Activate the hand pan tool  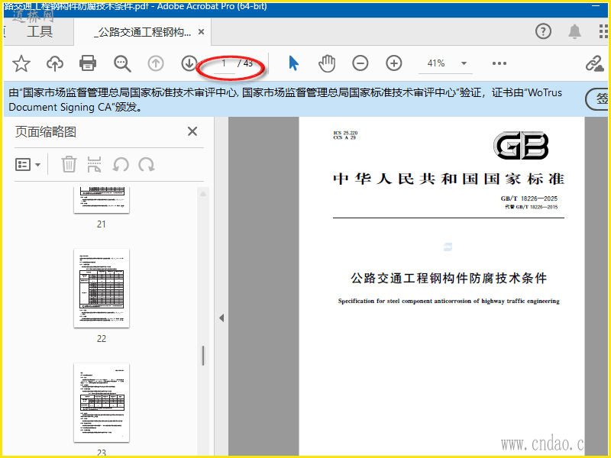pyautogui.click(x=327, y=63)
